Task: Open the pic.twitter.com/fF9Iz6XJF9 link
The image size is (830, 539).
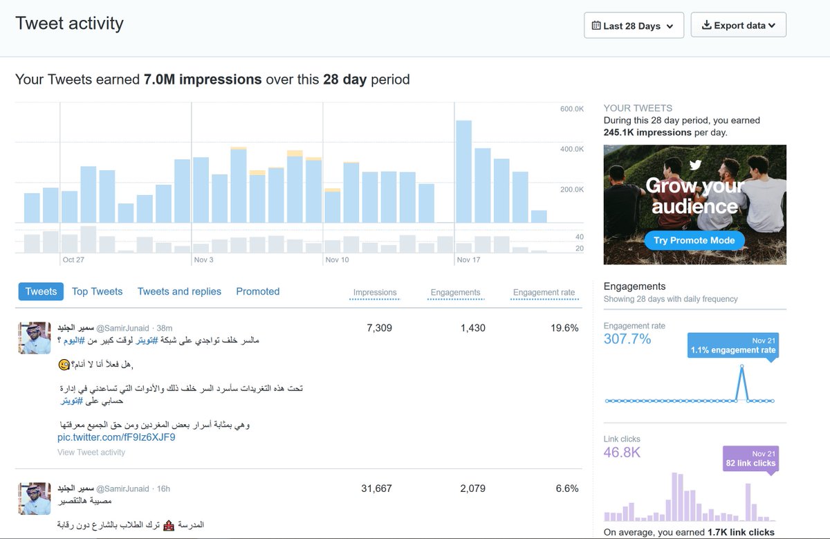Action: (x=116, y=437)
